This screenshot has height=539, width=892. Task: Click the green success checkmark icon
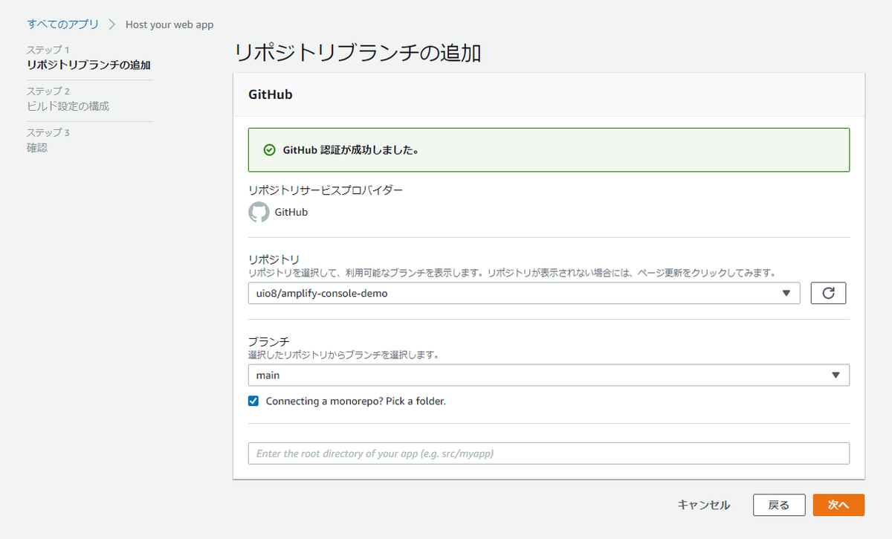point(270,149)
